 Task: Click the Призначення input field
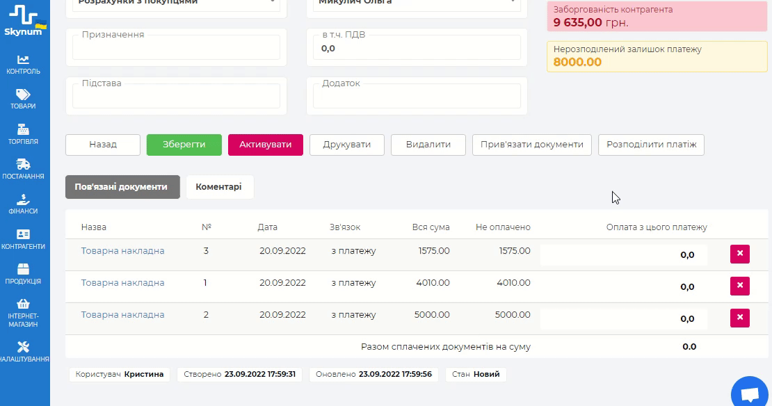tap(176, 48)
